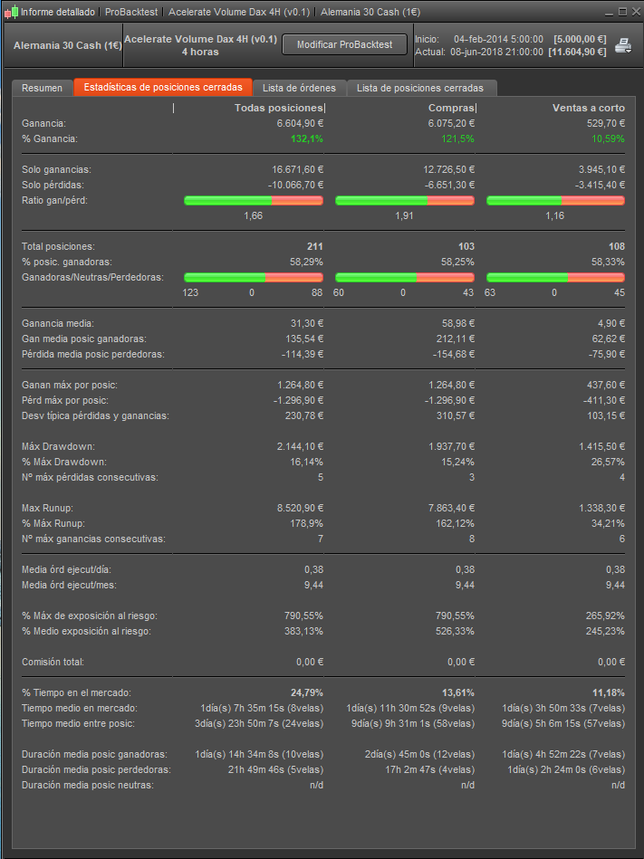The width and height of the screenshot is (644, 859).
Task: Click Ganadoras/Perdedoras bar under Ventas a corto
Action: 556,277
